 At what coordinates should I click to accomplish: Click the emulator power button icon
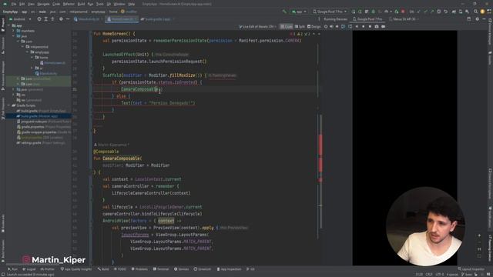coord(326,27)
